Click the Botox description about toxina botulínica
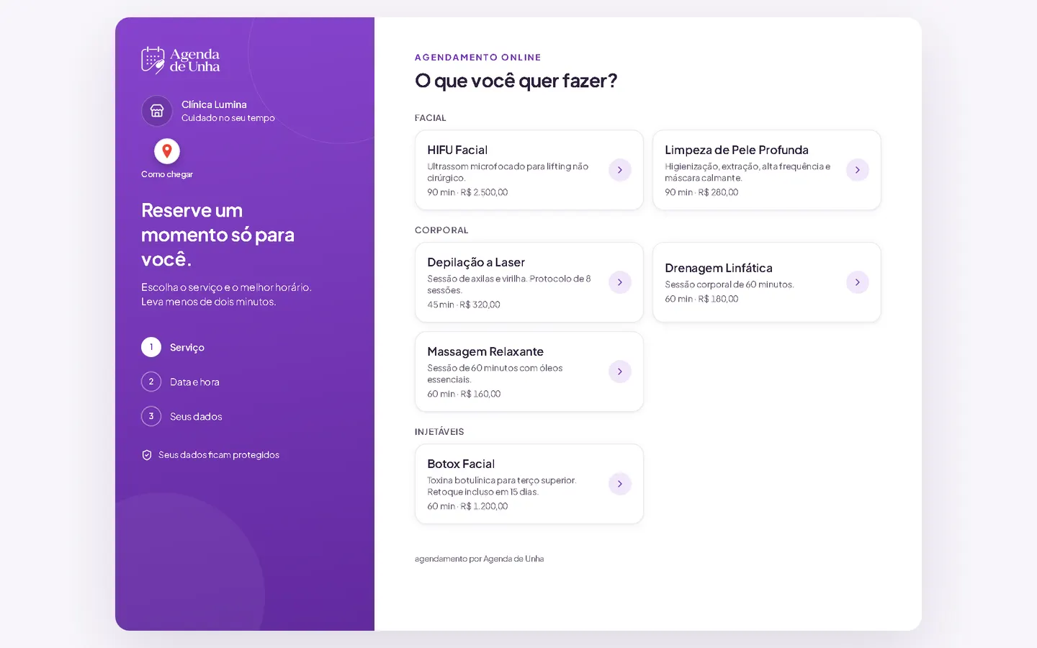Screen dimensions: 1037x648 (x=502, y=486)
